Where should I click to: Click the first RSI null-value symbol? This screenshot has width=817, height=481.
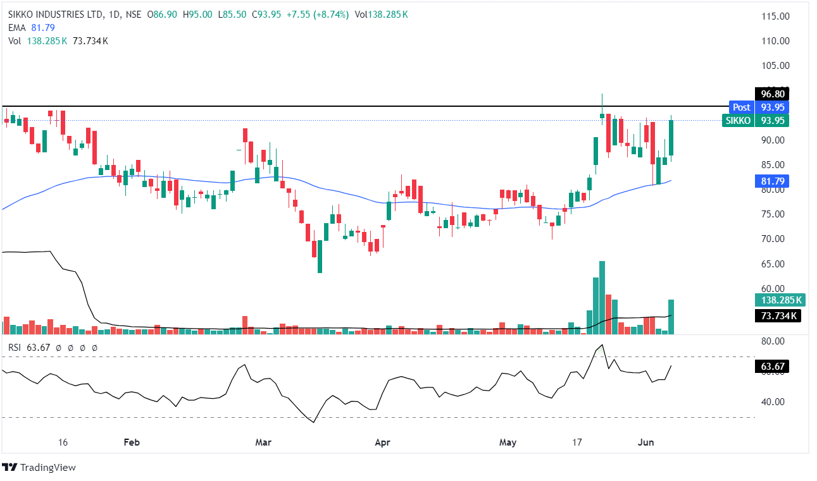coord(58,348)
